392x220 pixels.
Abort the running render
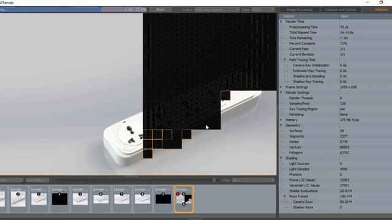click(160, 10)
